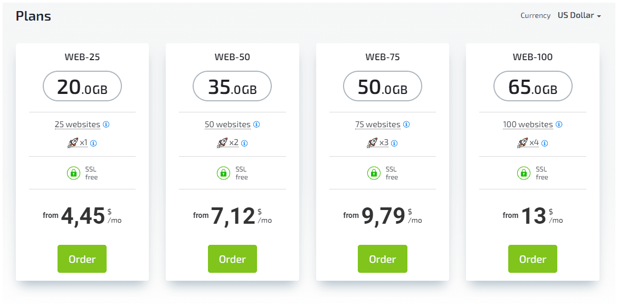Order the WEB-25 plan
The image size is (618, 305).
click(x=82, y=259)
